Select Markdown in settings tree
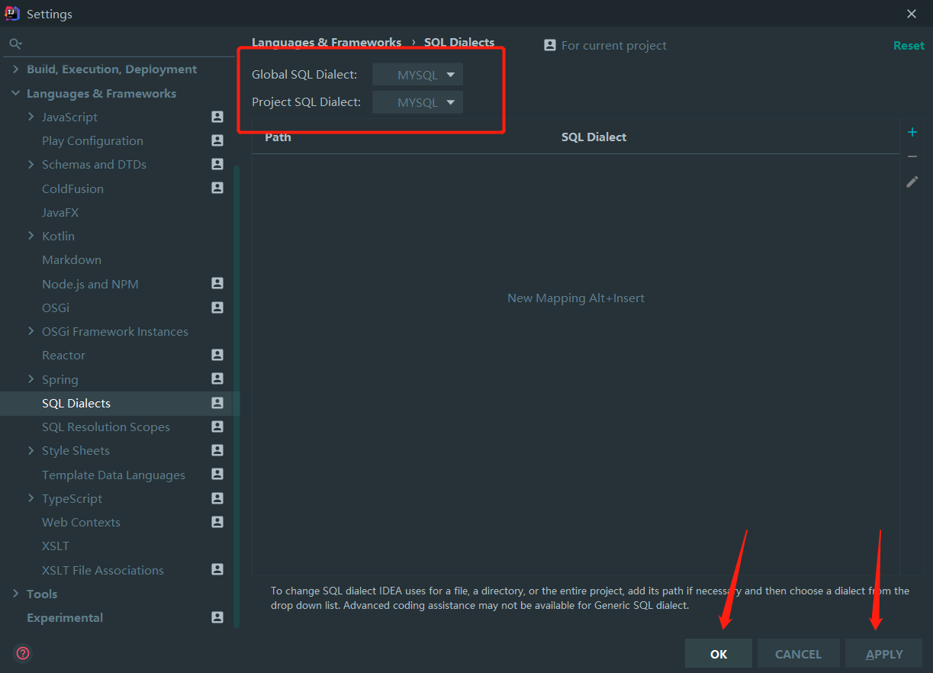Screen dimensions: 933x673 pyautogui.click(x=72, y=259)
